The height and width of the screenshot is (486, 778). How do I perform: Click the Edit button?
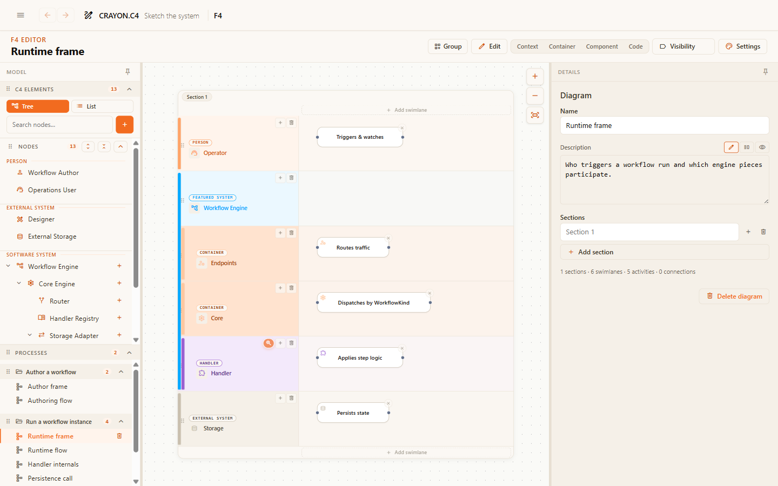coord(489,46)
